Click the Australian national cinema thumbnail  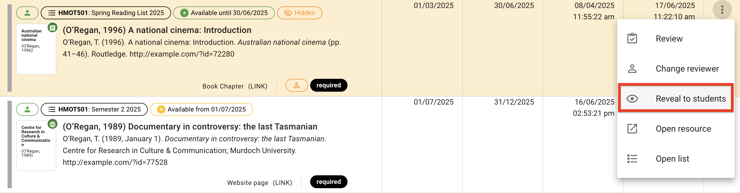click(36, 48)
